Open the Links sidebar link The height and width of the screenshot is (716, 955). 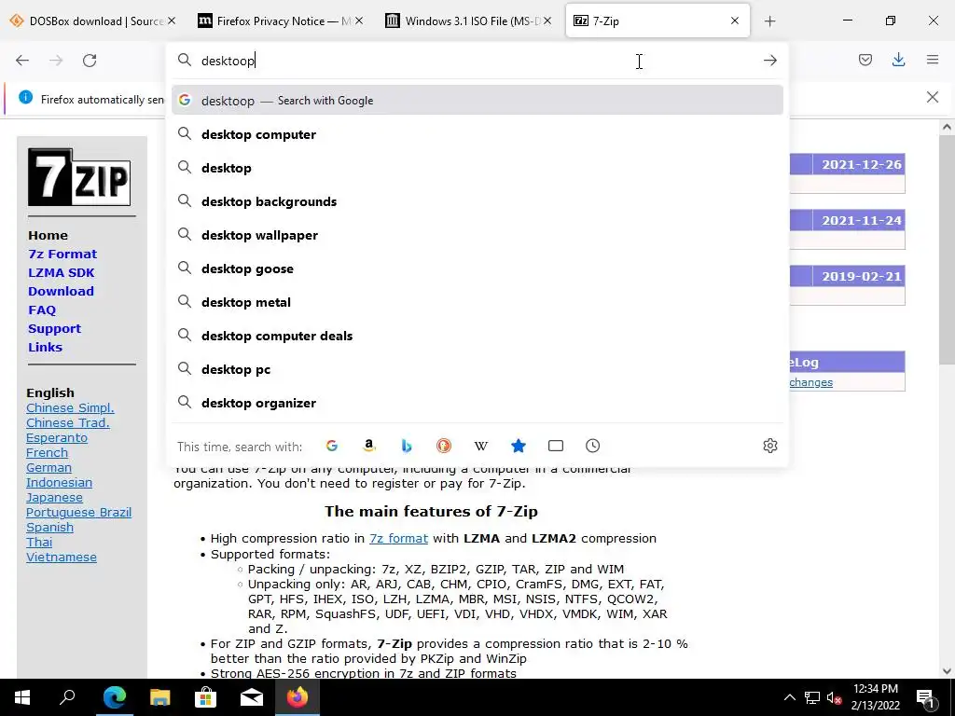tap(45, 347)
